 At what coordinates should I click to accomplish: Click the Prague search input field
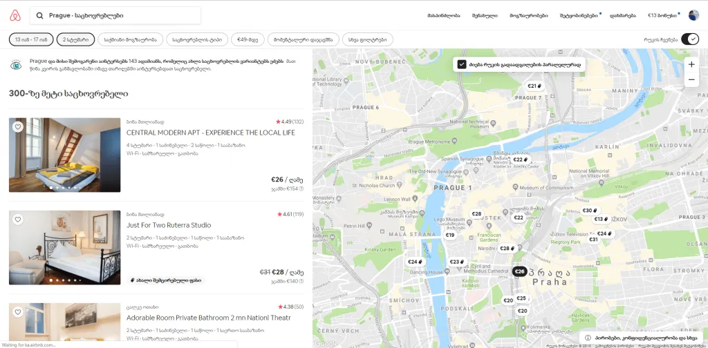point(116,15)
